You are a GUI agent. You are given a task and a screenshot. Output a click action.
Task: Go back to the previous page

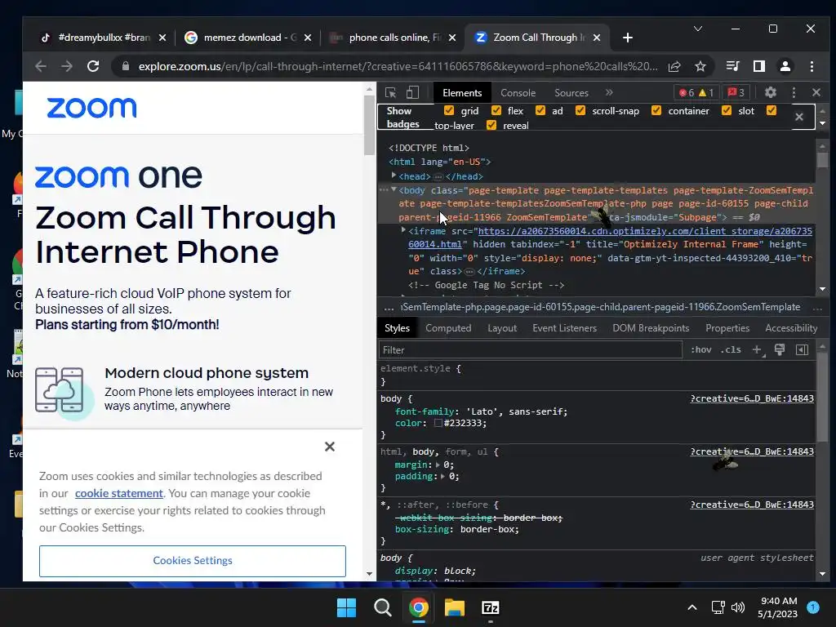point(41,66)
